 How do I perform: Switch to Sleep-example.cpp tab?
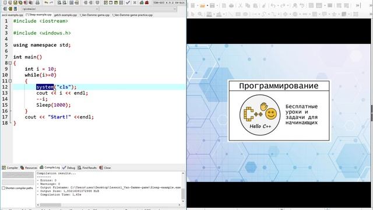pyautogui.click(x=38, y=15)
